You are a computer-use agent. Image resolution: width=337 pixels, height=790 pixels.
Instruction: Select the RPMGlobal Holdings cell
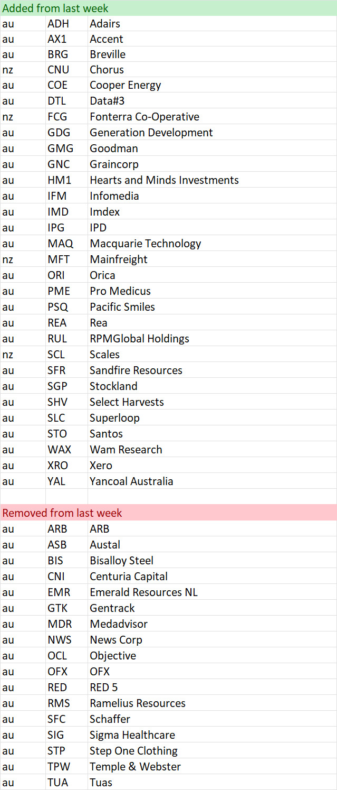pyautogui.click(x=212, y=339)
